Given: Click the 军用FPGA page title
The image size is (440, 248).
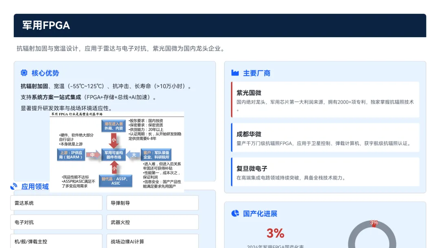Looking at the screenshot, I should point(46,25).
